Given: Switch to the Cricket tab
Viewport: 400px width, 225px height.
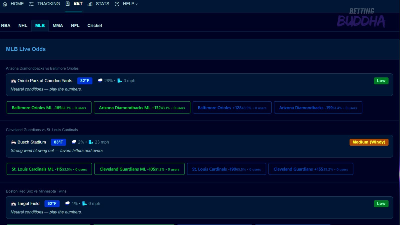Looking at the screenshot, I should point(95,25).
